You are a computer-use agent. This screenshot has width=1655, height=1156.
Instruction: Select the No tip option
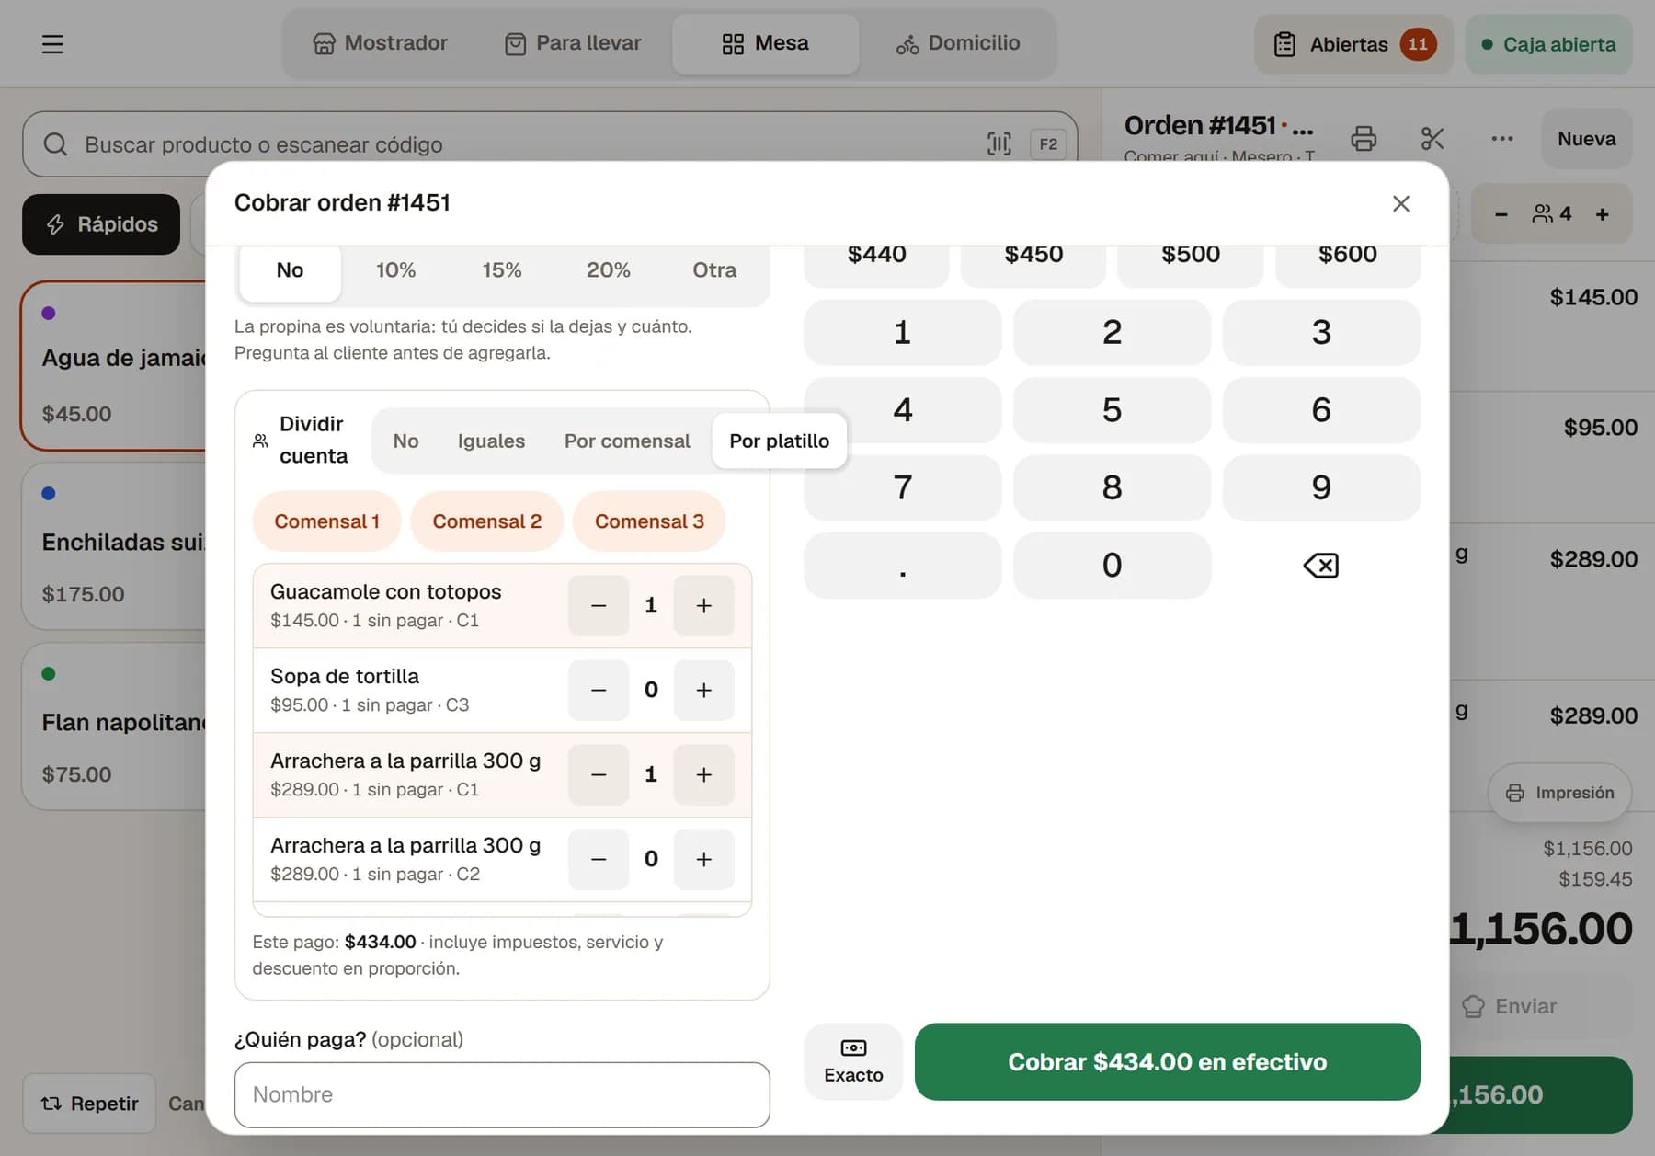pos(290,270)
